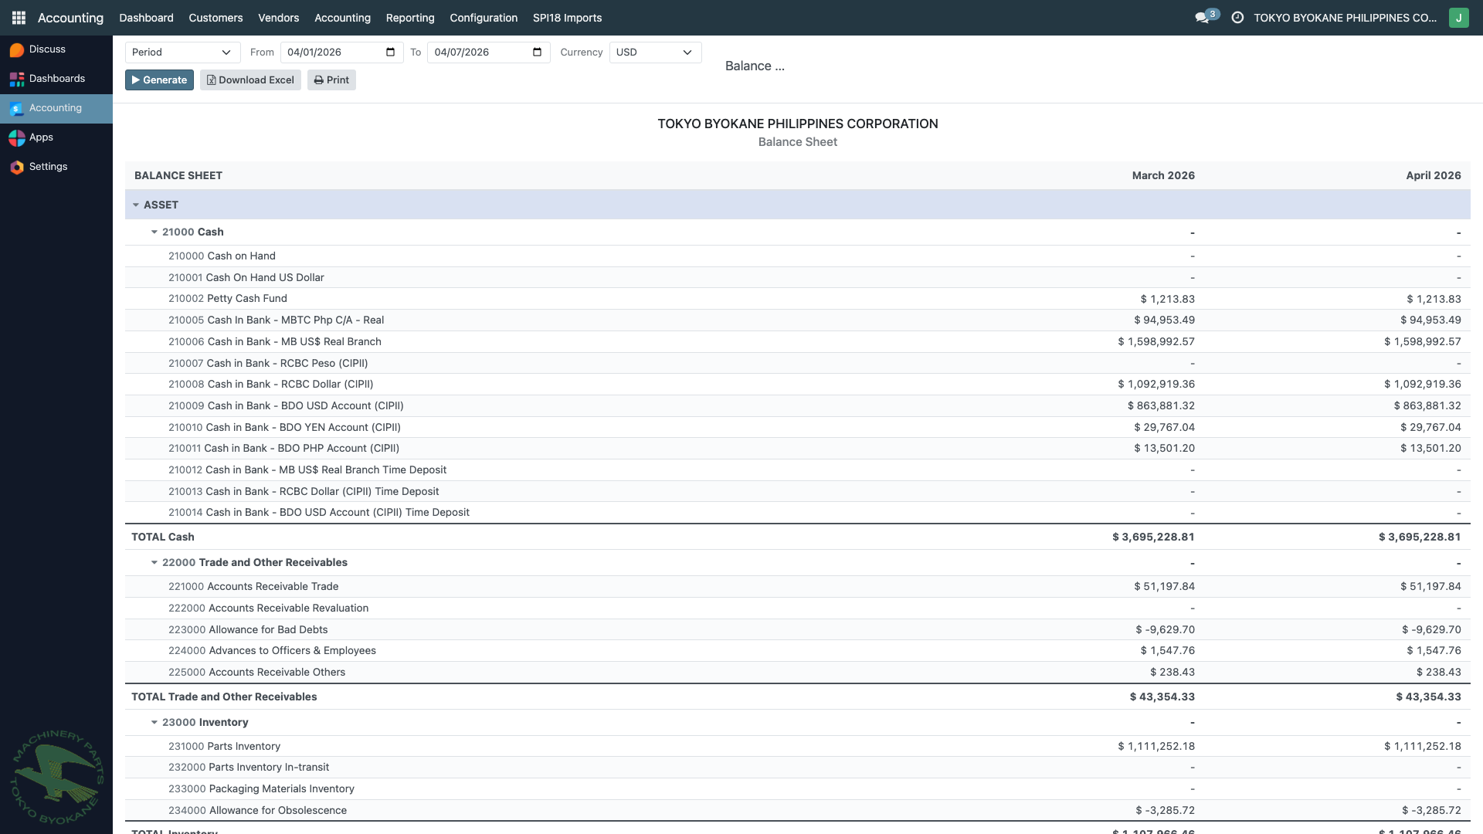The image size is (1483, 834).
Task: Switch to the SPI18 Imports menu
Action: (567, 18)
